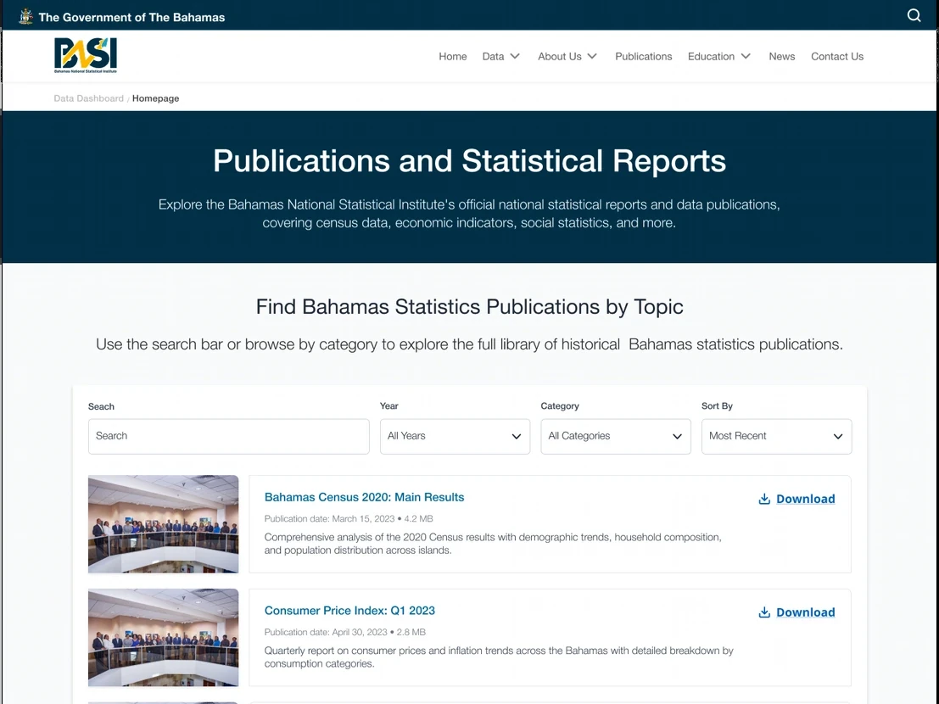Click the Data Dashboard breadcrumb
Viewport: 939px width, 704px height.
tap(88, 98)
